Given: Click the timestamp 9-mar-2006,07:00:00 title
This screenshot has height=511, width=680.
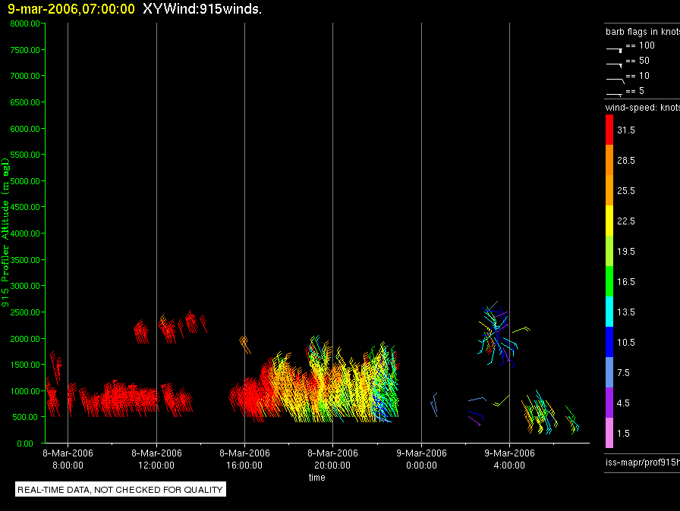Looking at the screenshot, I should pyautogui.click(x=71, y=9).
